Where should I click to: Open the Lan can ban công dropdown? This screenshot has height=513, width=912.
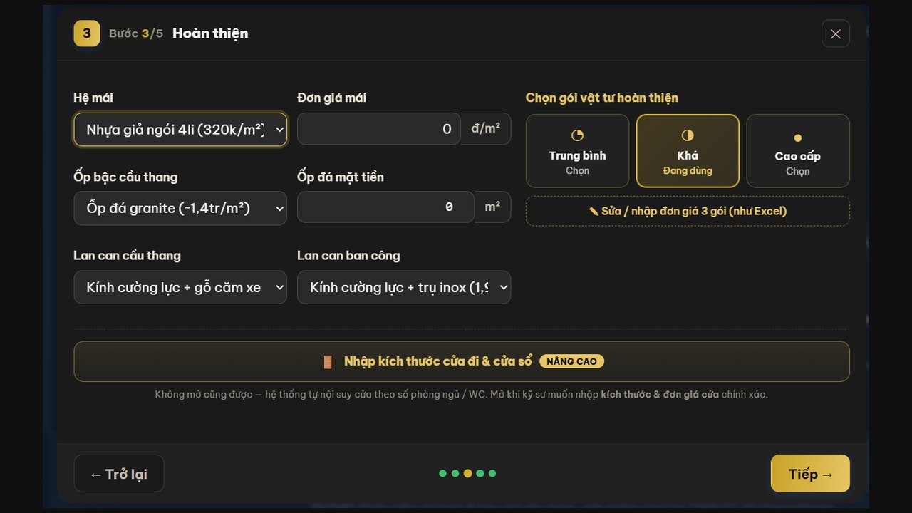[x=404, y=287]
